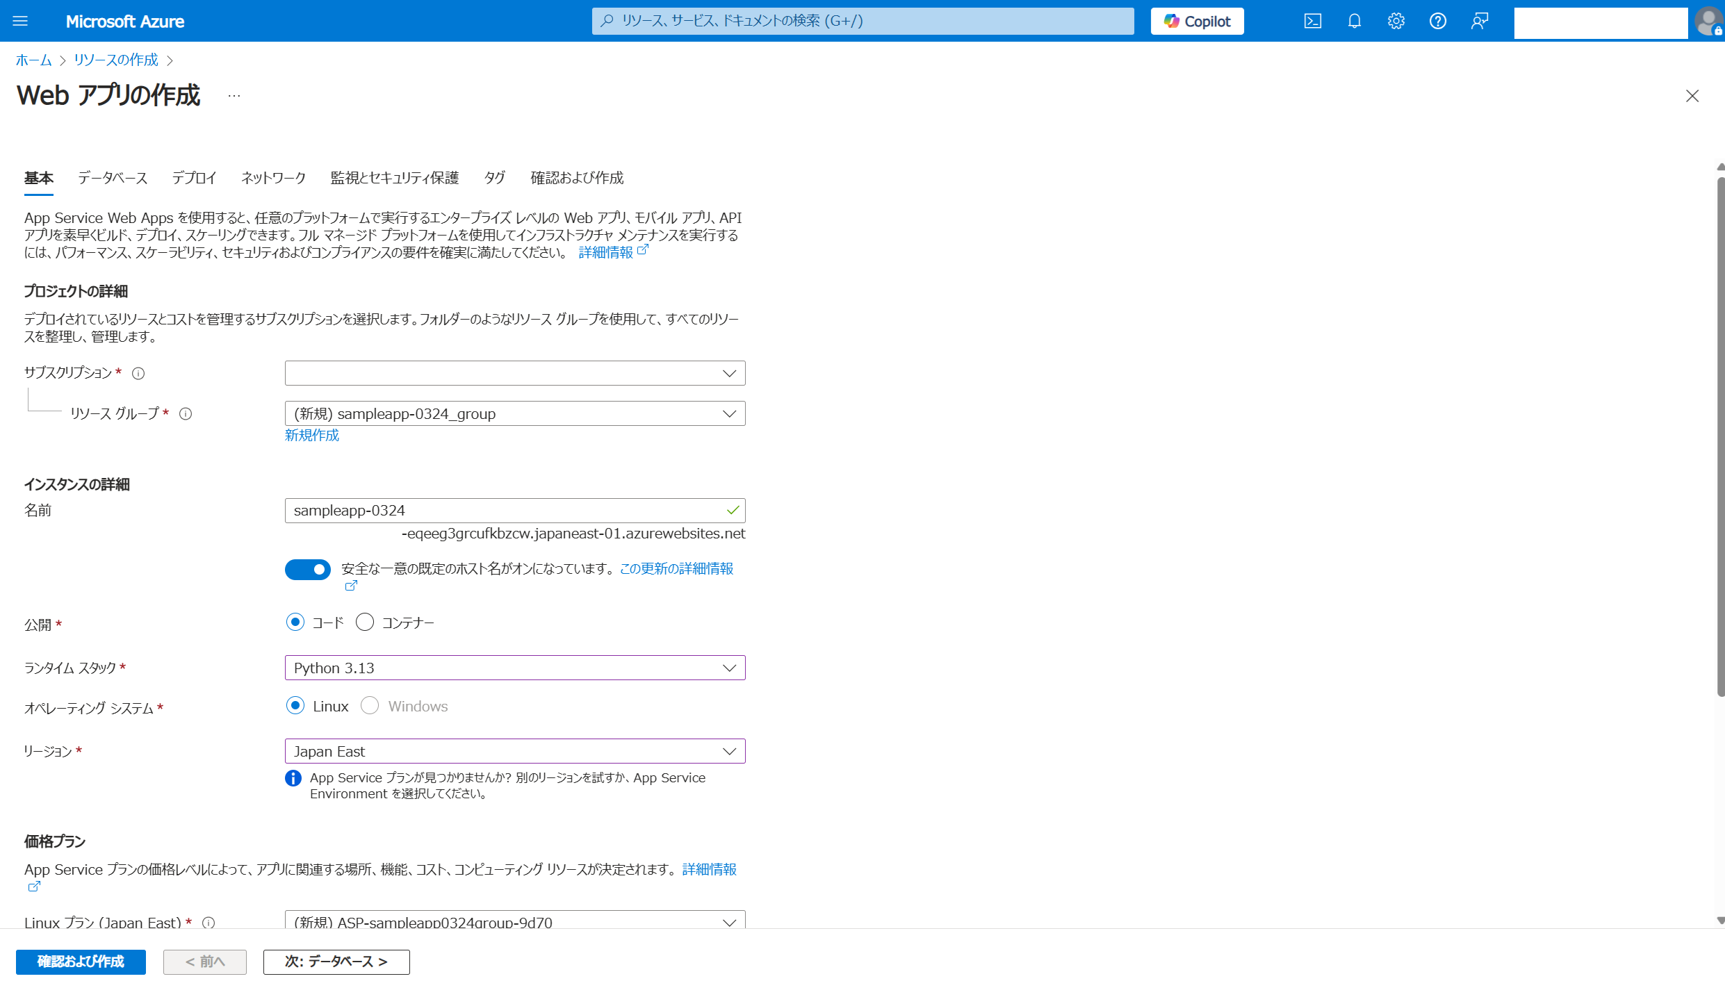Click the search magnifier icon
The width and height of the screenshot is (1725, 981).
607,21
